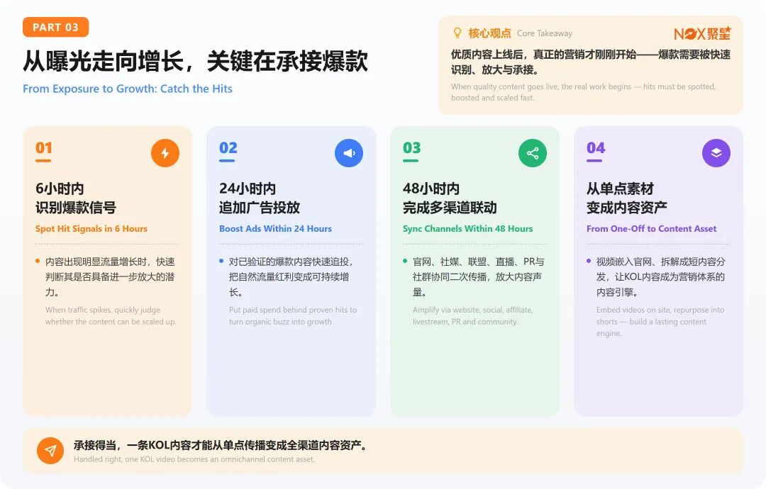Viewport: 766px width, 489px height.
Task: Click the purple layers icon
Action: coord(716,153)
